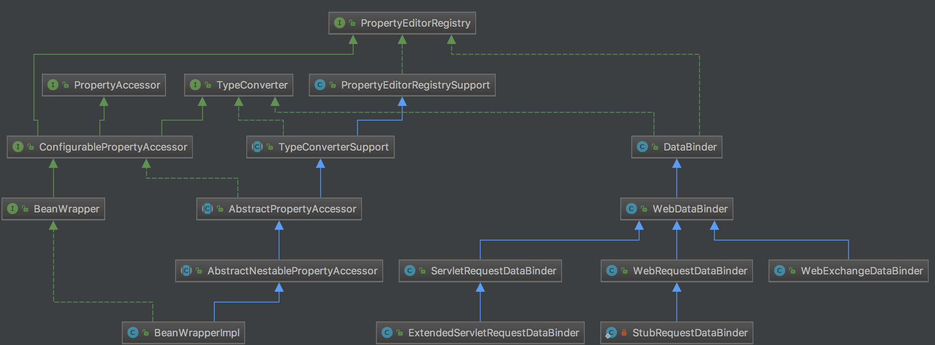Click the public visibility icon of WebExchangeDataBinder
Screen dimensions: 935x345
(x=792, y=271)
